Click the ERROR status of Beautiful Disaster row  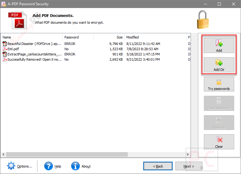pos(70,44)
